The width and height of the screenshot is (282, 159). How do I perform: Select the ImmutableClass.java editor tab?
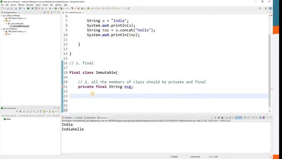(x=73, y=12)
